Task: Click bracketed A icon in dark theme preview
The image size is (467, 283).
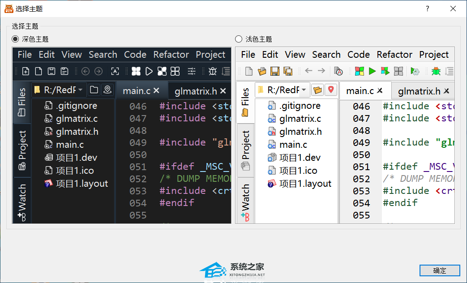Action: (x=115, y=71)
